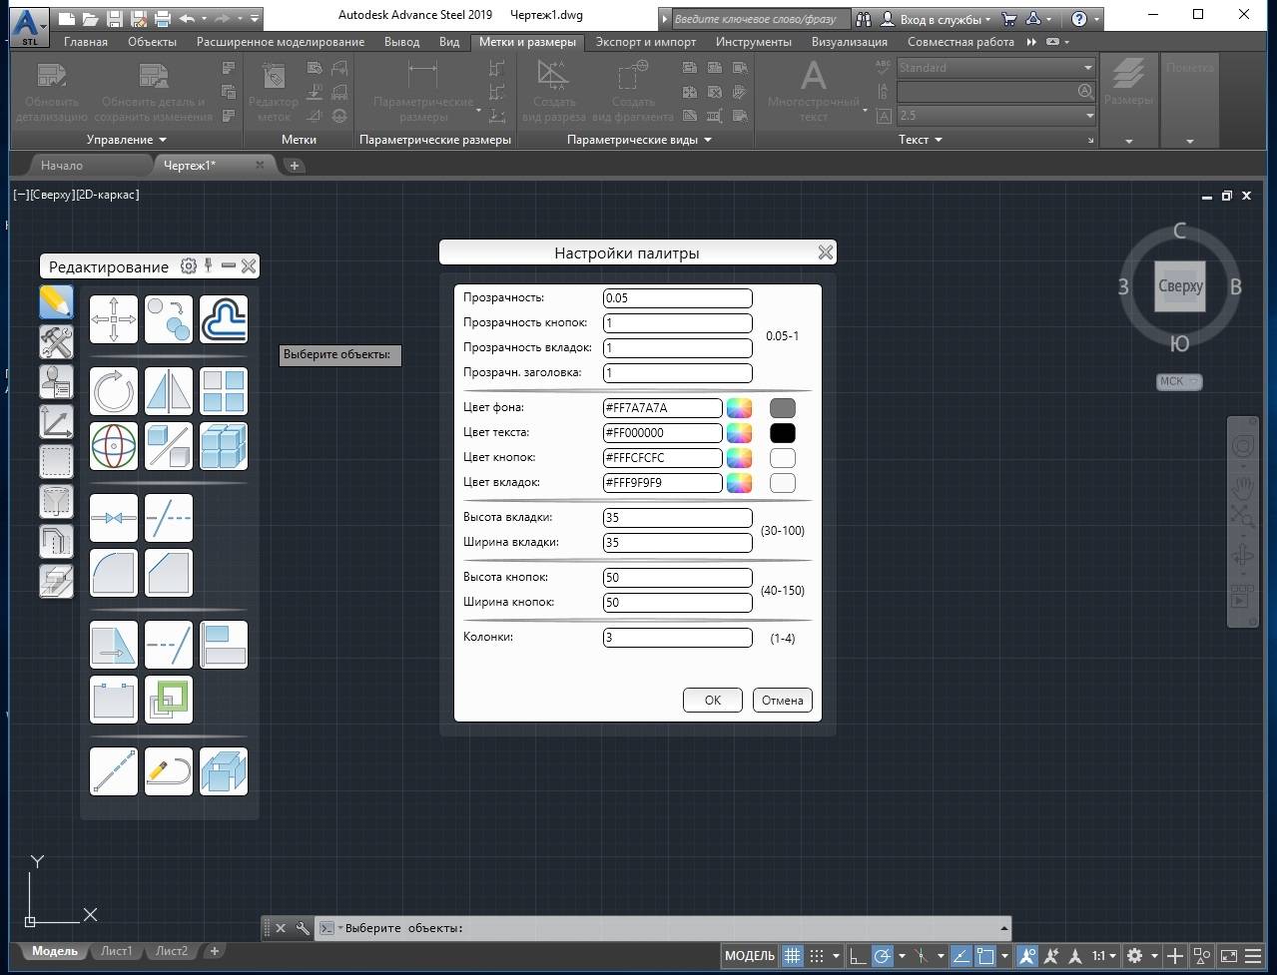Open color picker for Цвет фона
The image size is (1277, 975).
[x=739, y=407]
